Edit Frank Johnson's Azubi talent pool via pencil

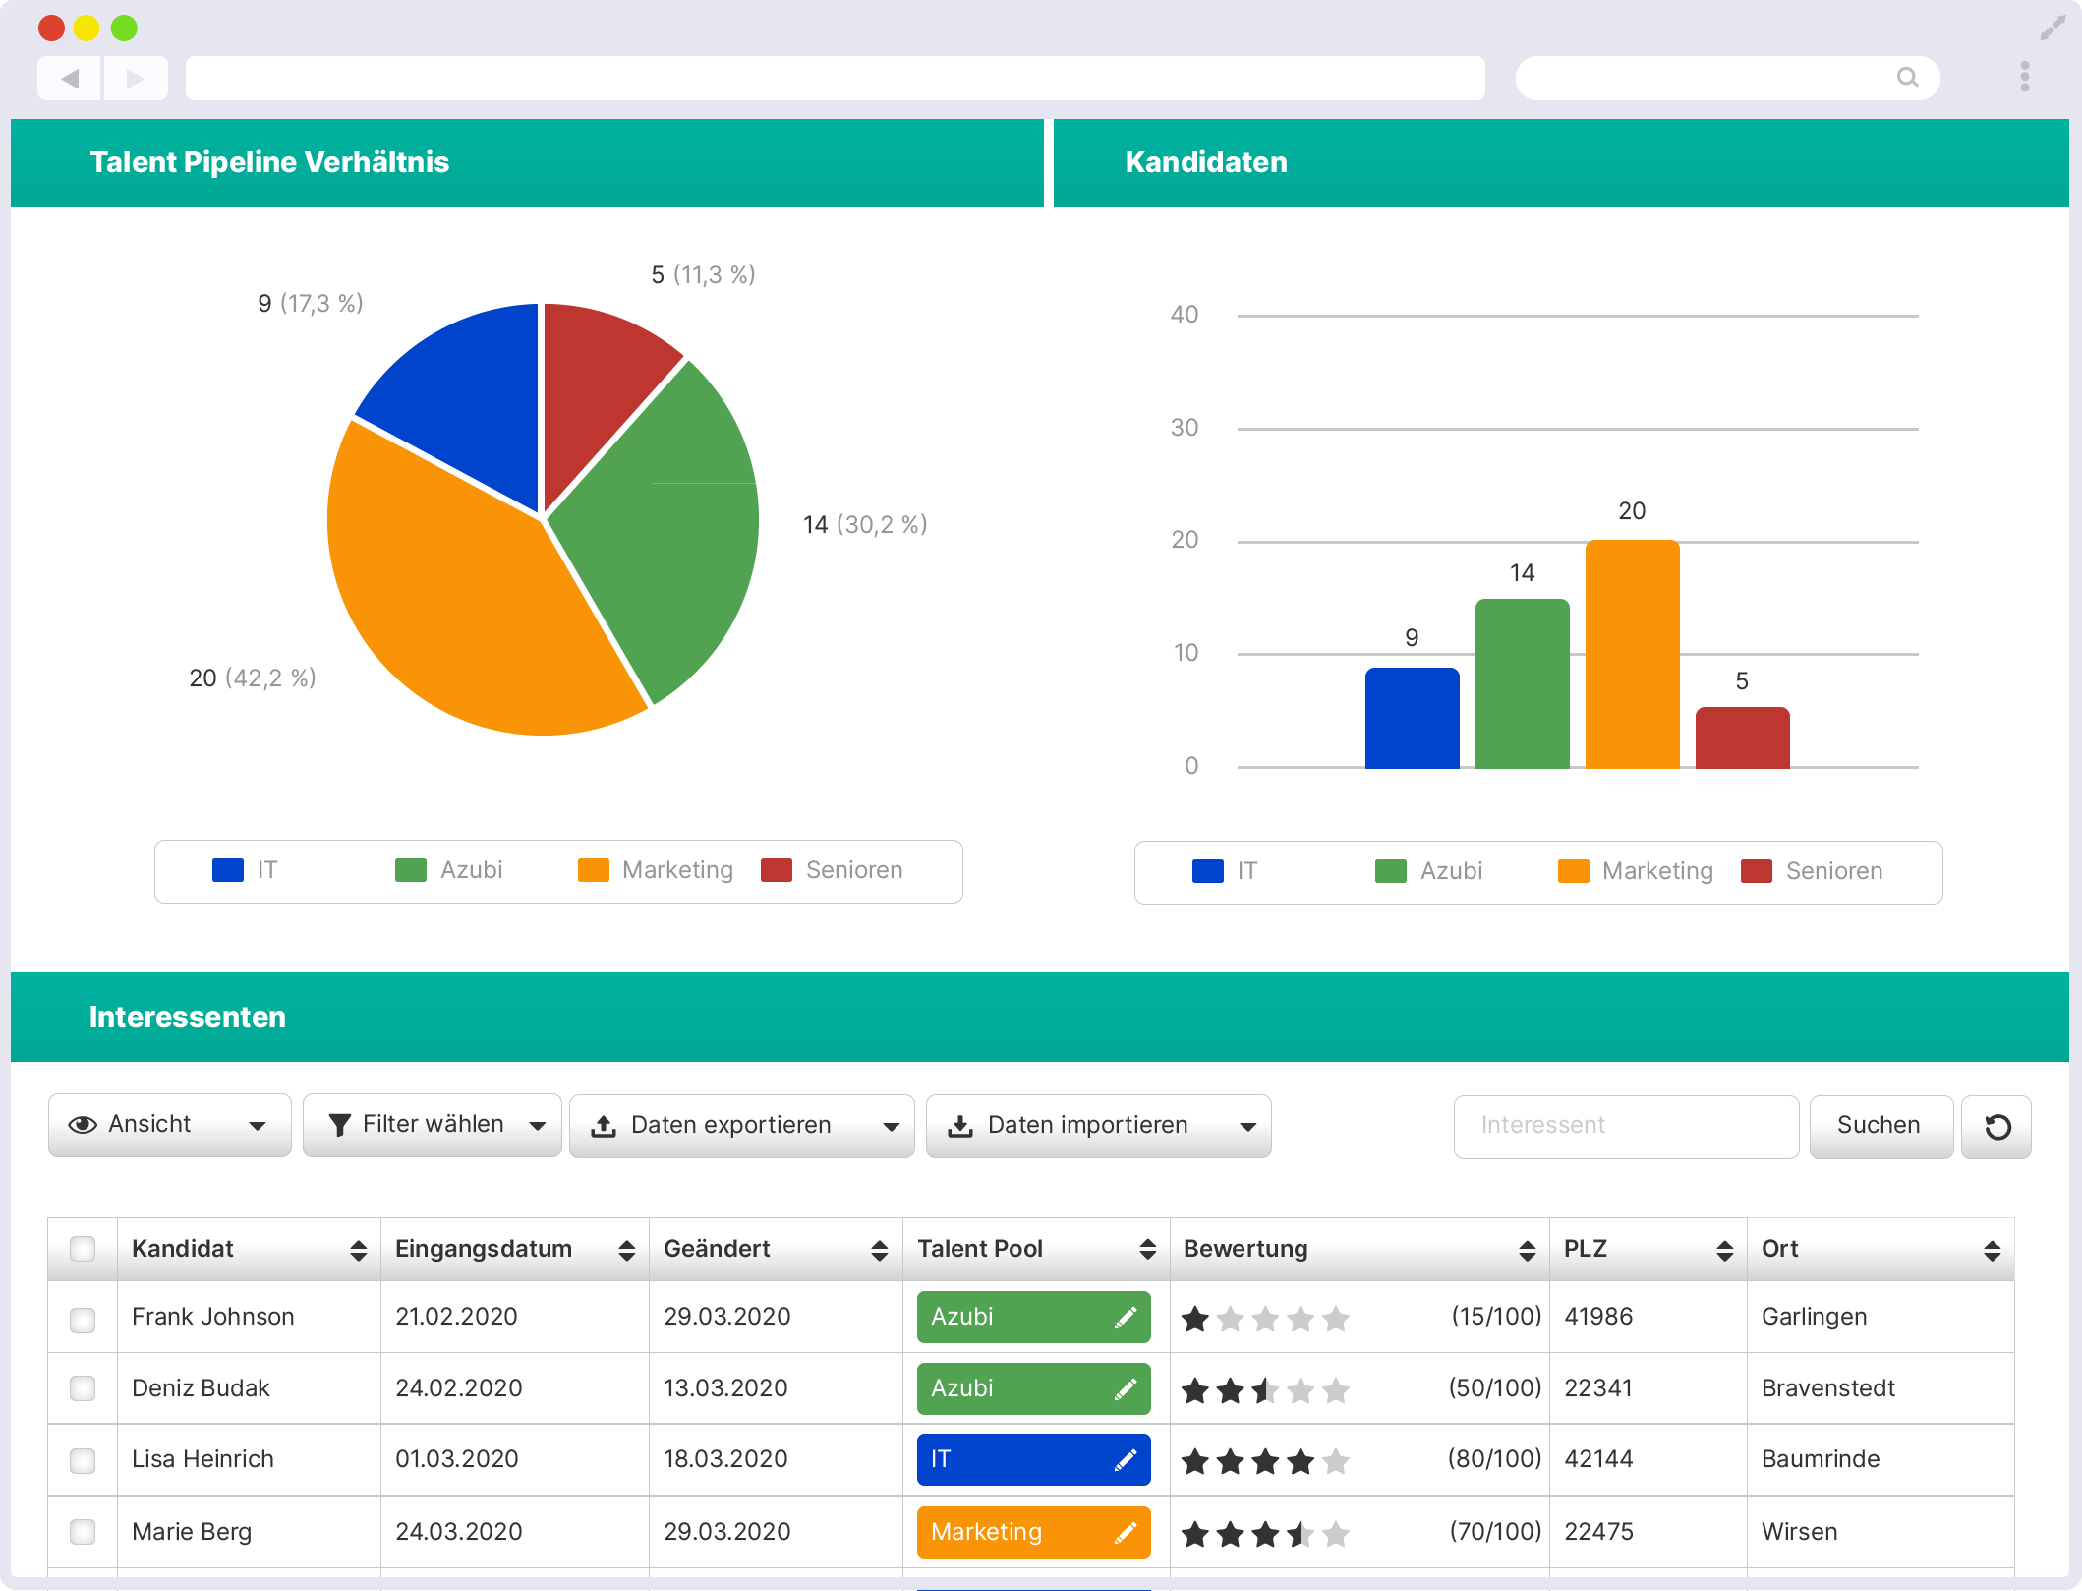click(1125, 1317)
